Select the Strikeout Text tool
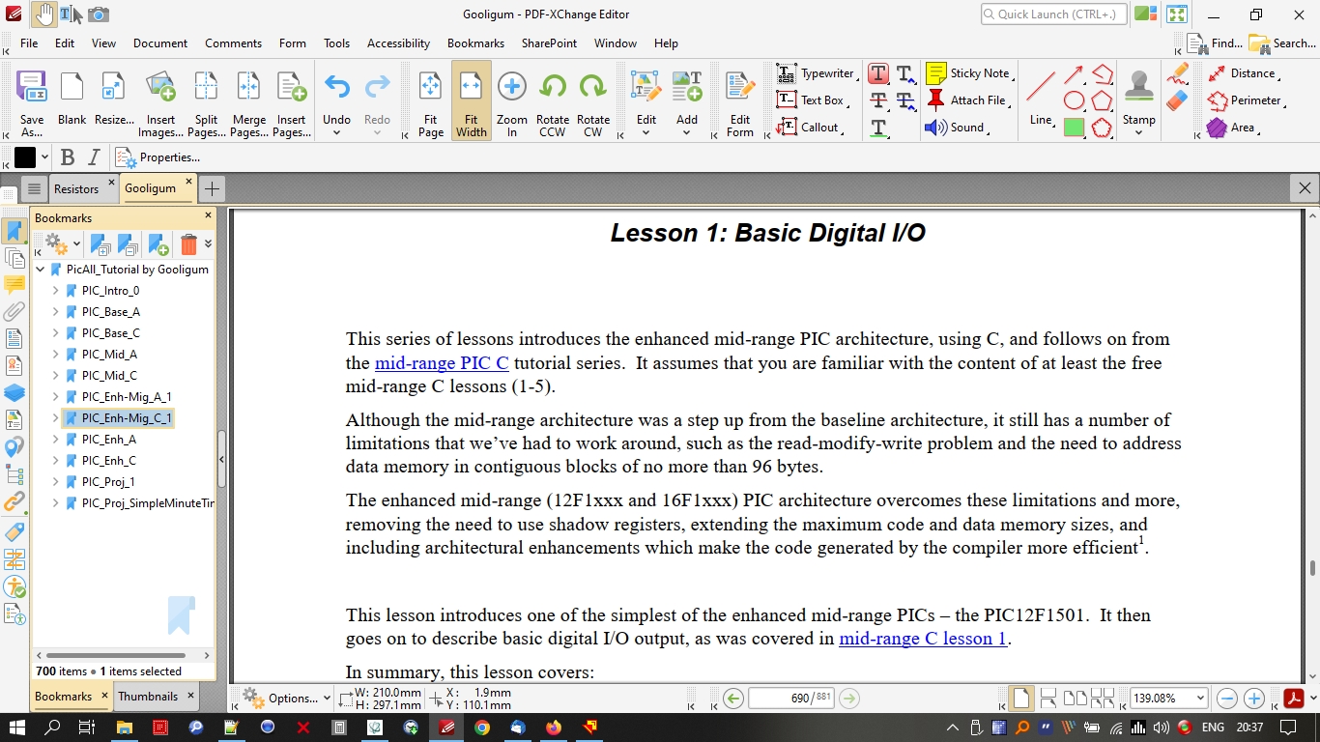 coord(878,100)
